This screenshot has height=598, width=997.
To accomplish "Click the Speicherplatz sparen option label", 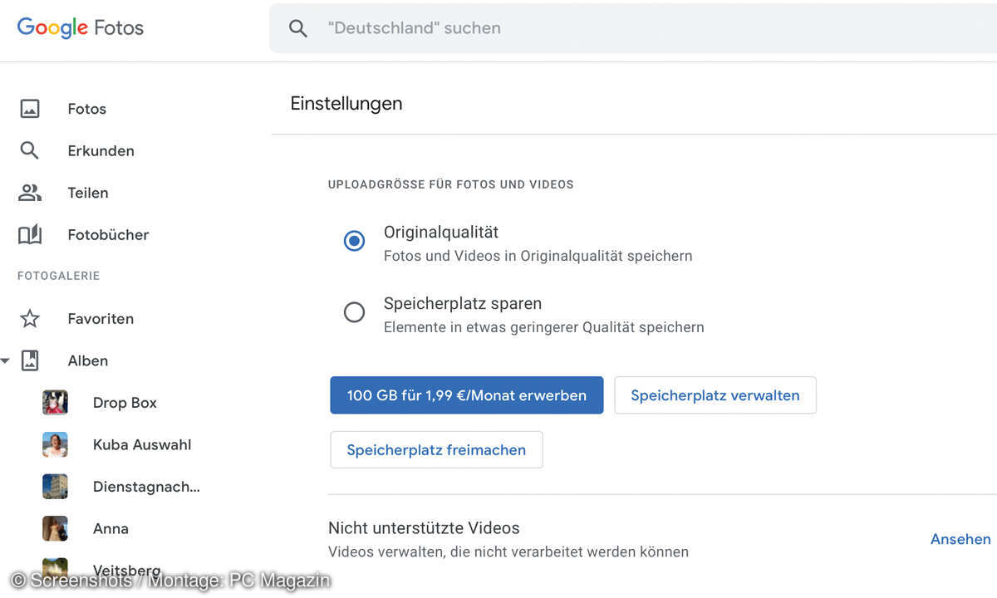I will [463, 303].
